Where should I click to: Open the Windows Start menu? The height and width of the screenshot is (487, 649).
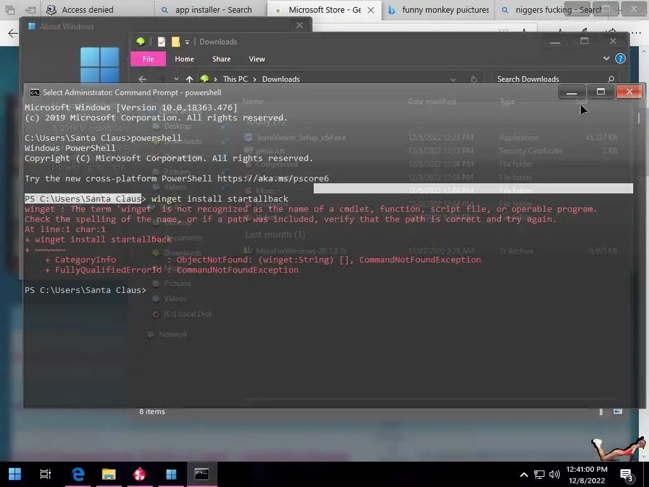click(15, 474)
